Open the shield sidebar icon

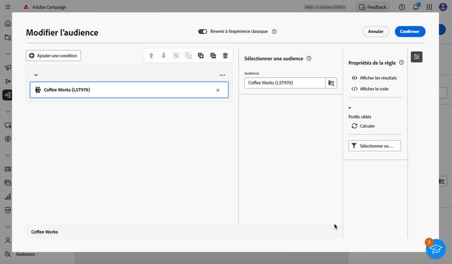pyautogui.click(x=8, y=210)
